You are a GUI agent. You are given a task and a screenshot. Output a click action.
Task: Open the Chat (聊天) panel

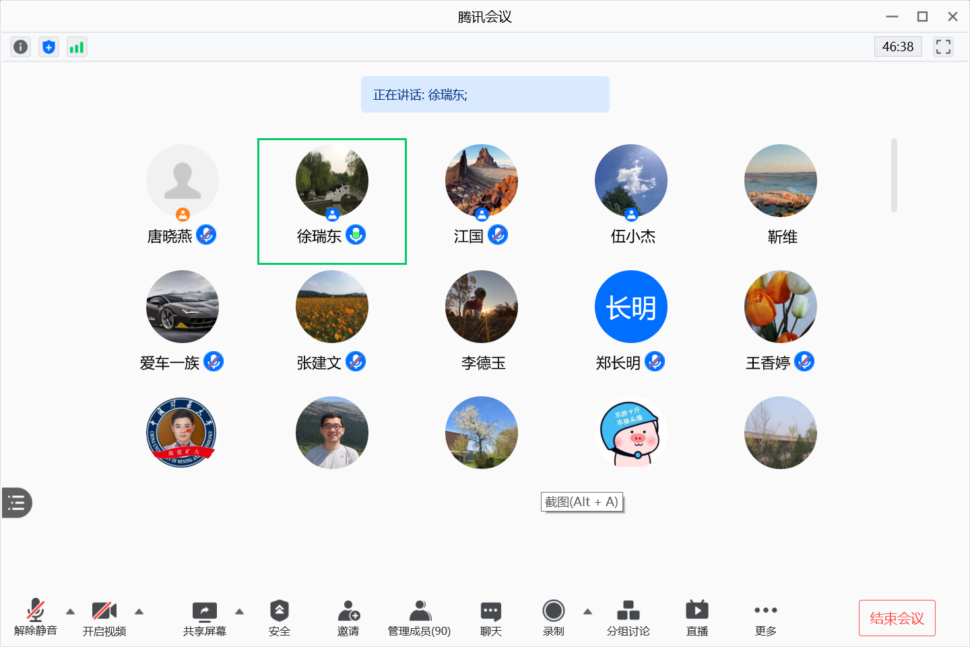[x=490, y=617]
